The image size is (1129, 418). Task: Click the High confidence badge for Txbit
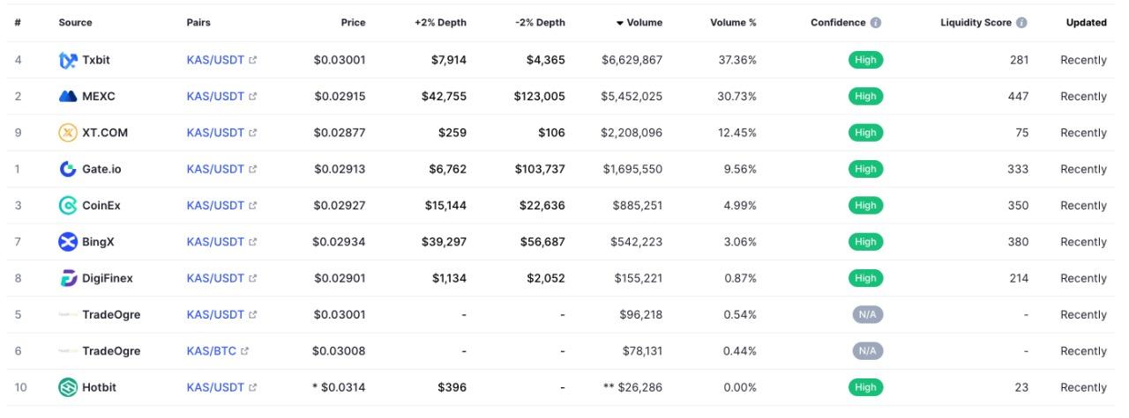pyautogui.click(x=865, y=61)
